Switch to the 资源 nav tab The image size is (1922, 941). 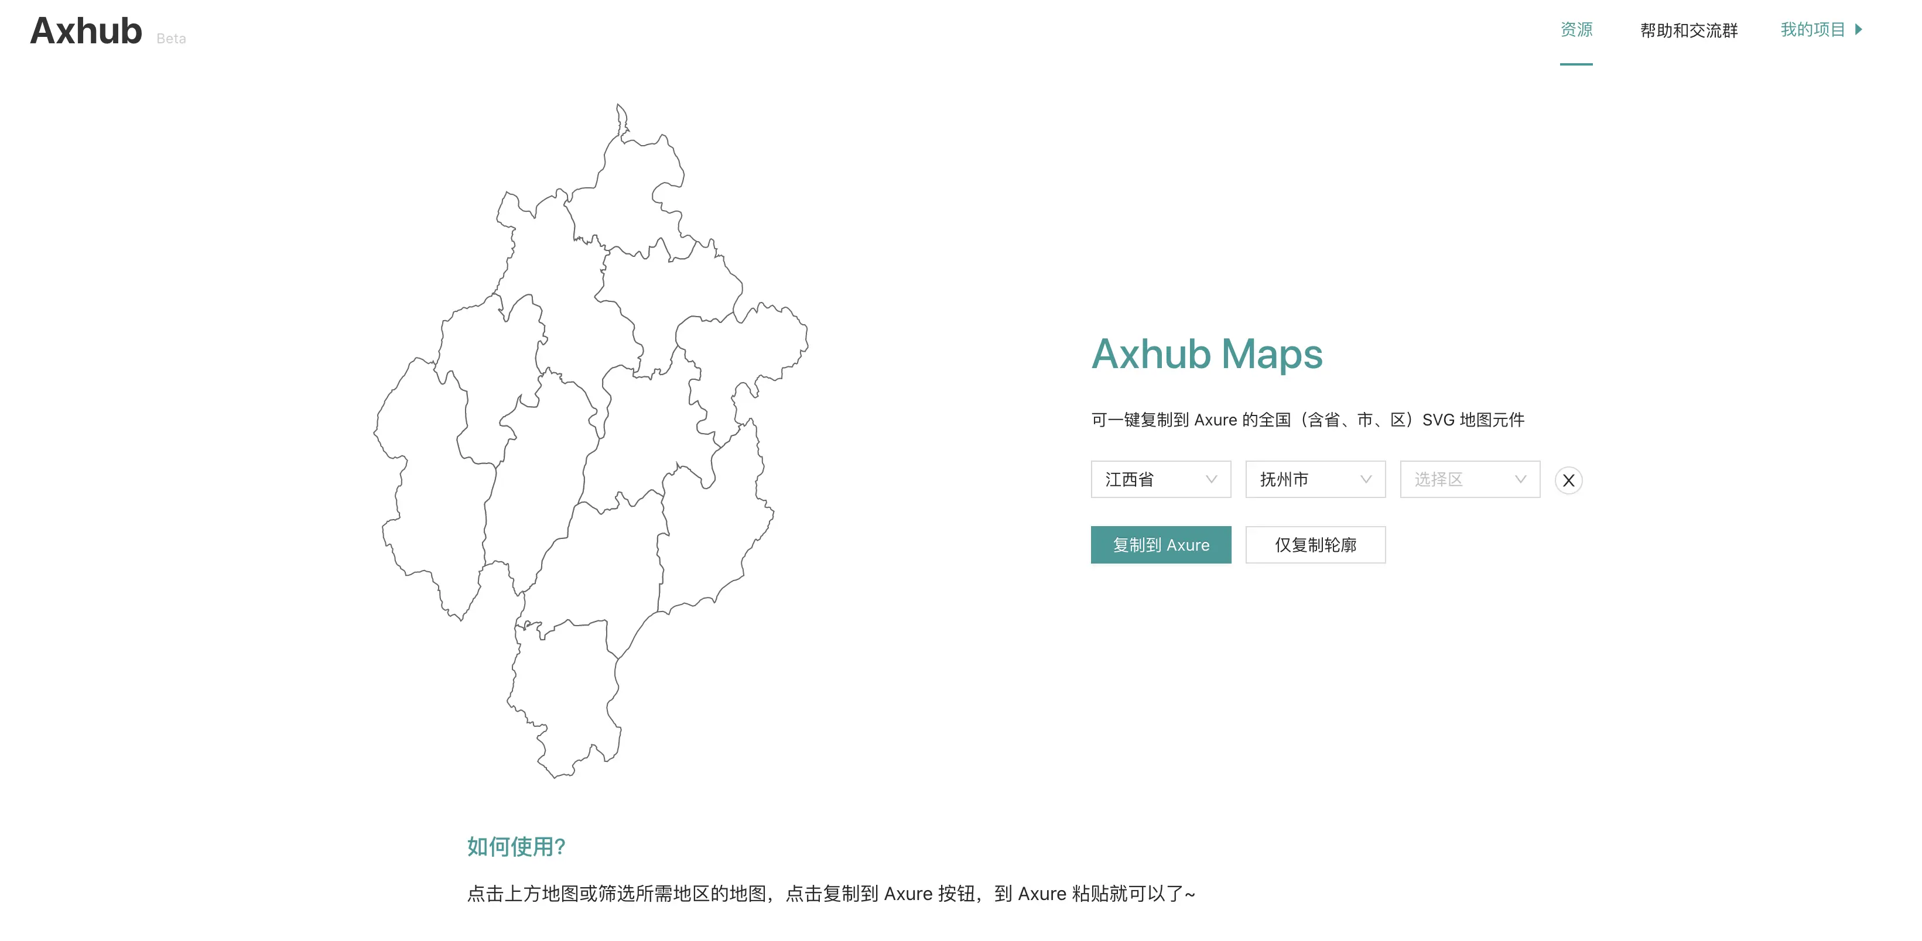pyautogui.click(x=1576, y=30)
